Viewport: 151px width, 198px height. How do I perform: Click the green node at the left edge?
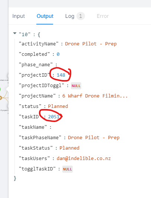tap(0, 89)
